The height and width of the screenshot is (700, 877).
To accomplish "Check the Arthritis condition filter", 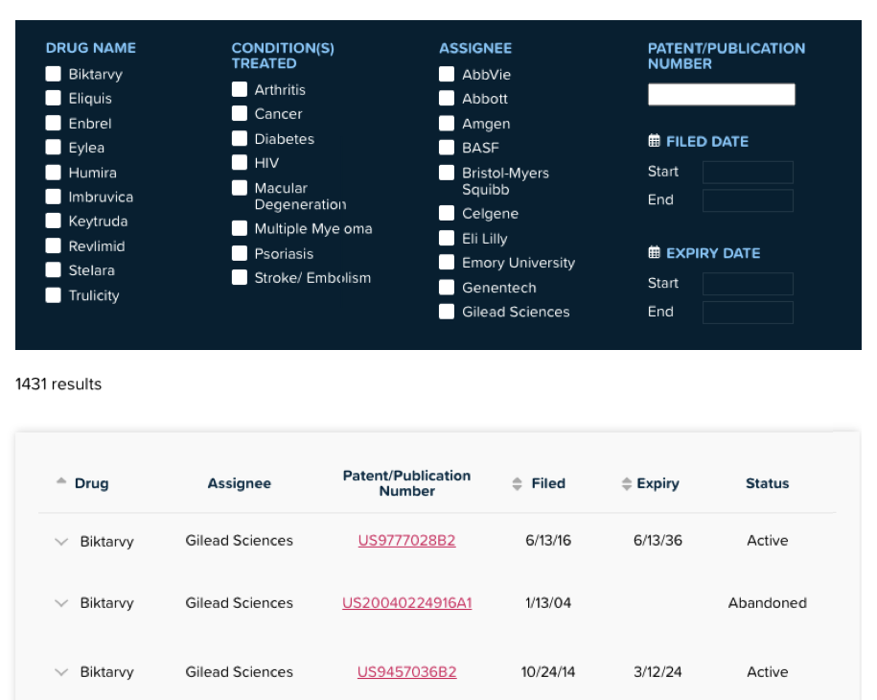I will [240, 89].
